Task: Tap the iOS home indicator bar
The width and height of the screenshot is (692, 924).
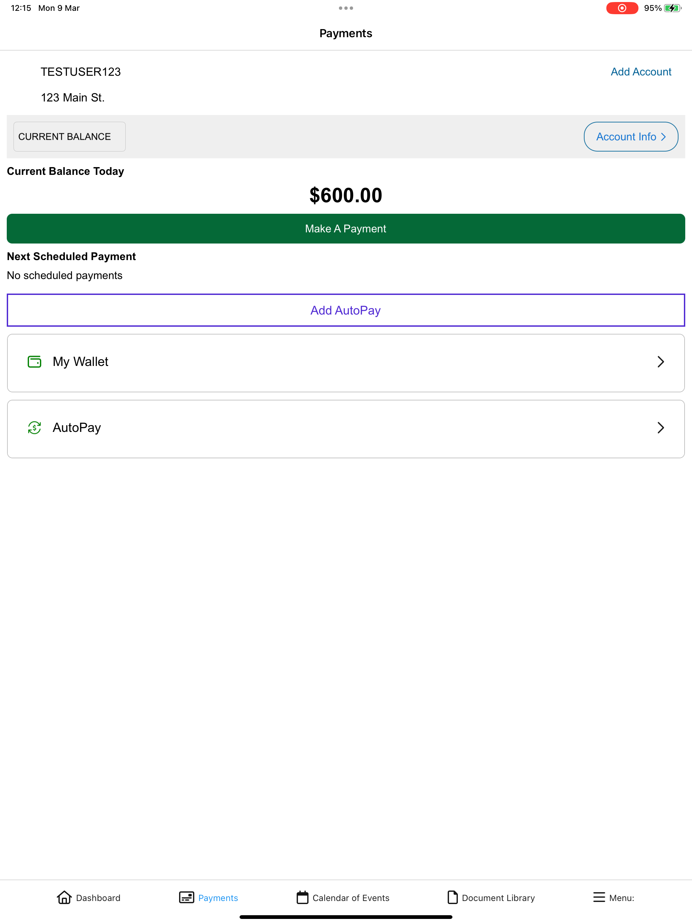Action: coord(346,917)
